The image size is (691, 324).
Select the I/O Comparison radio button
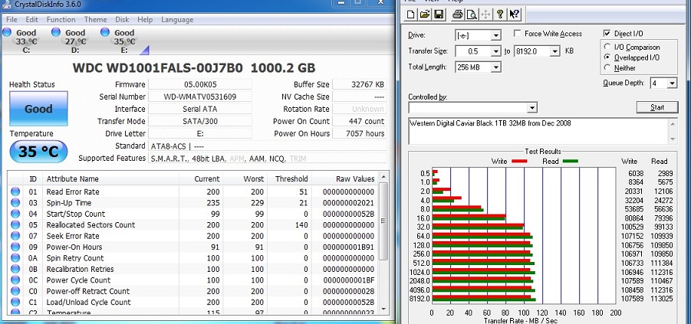click(608, 47)
